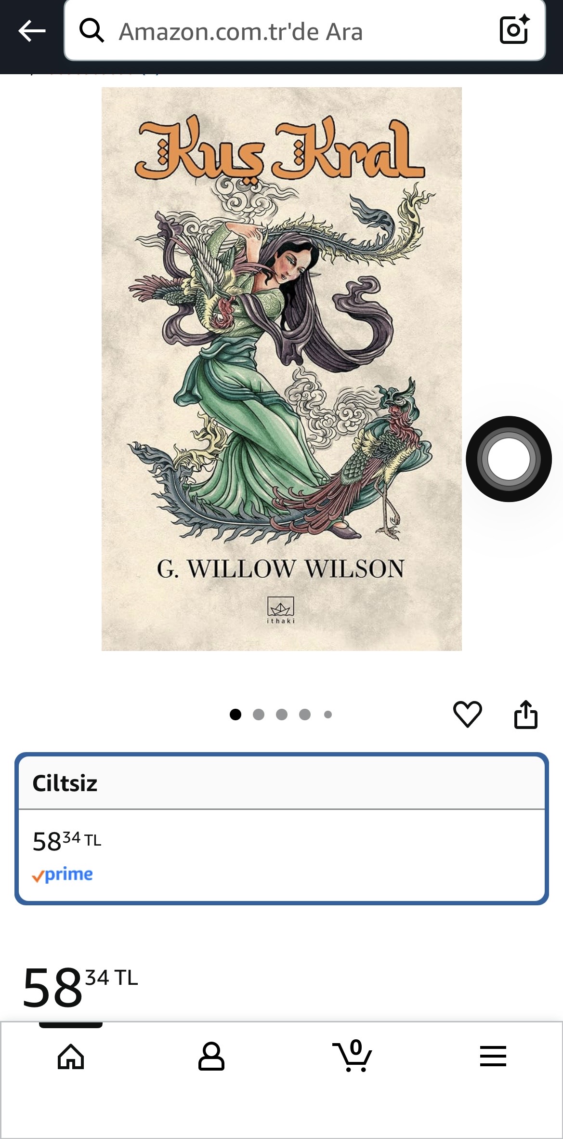Image resolution: width=563 pixels, height=1139 pixels.
Task: Open the shopping cart icon
Action: click(352, 1056)
